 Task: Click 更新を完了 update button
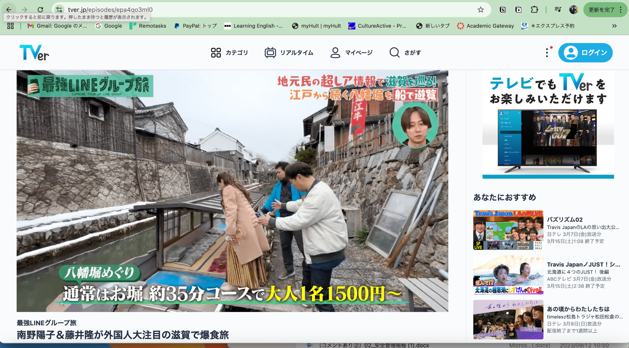coord(601,10)
